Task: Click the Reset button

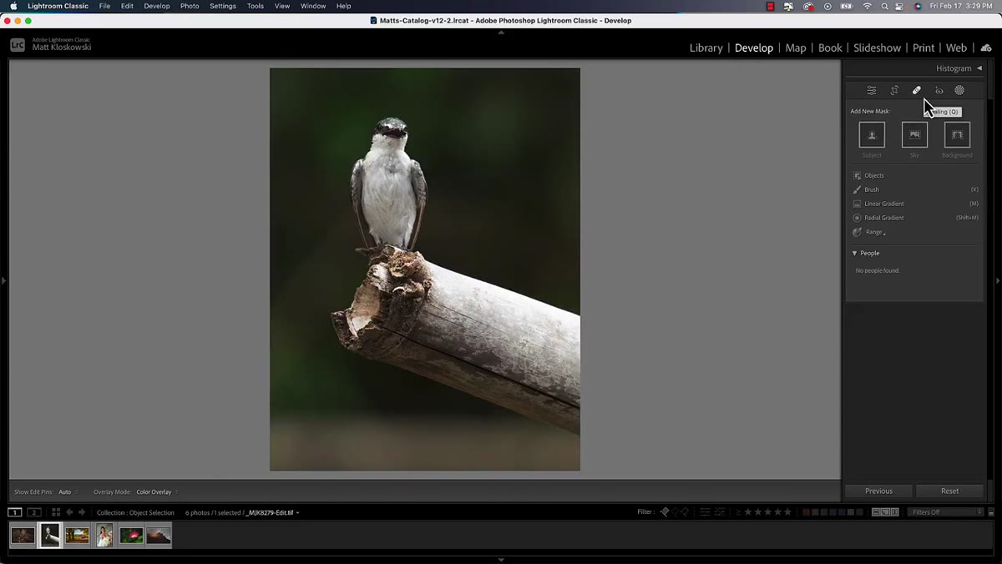Action: (949, 491)
